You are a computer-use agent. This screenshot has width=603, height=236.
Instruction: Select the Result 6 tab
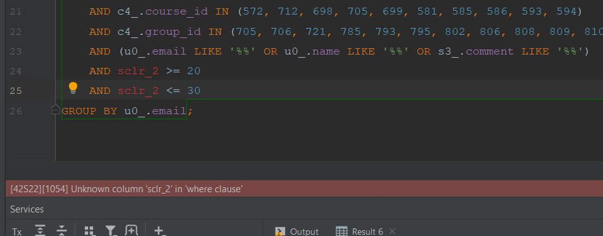click(x=360, y=232)
